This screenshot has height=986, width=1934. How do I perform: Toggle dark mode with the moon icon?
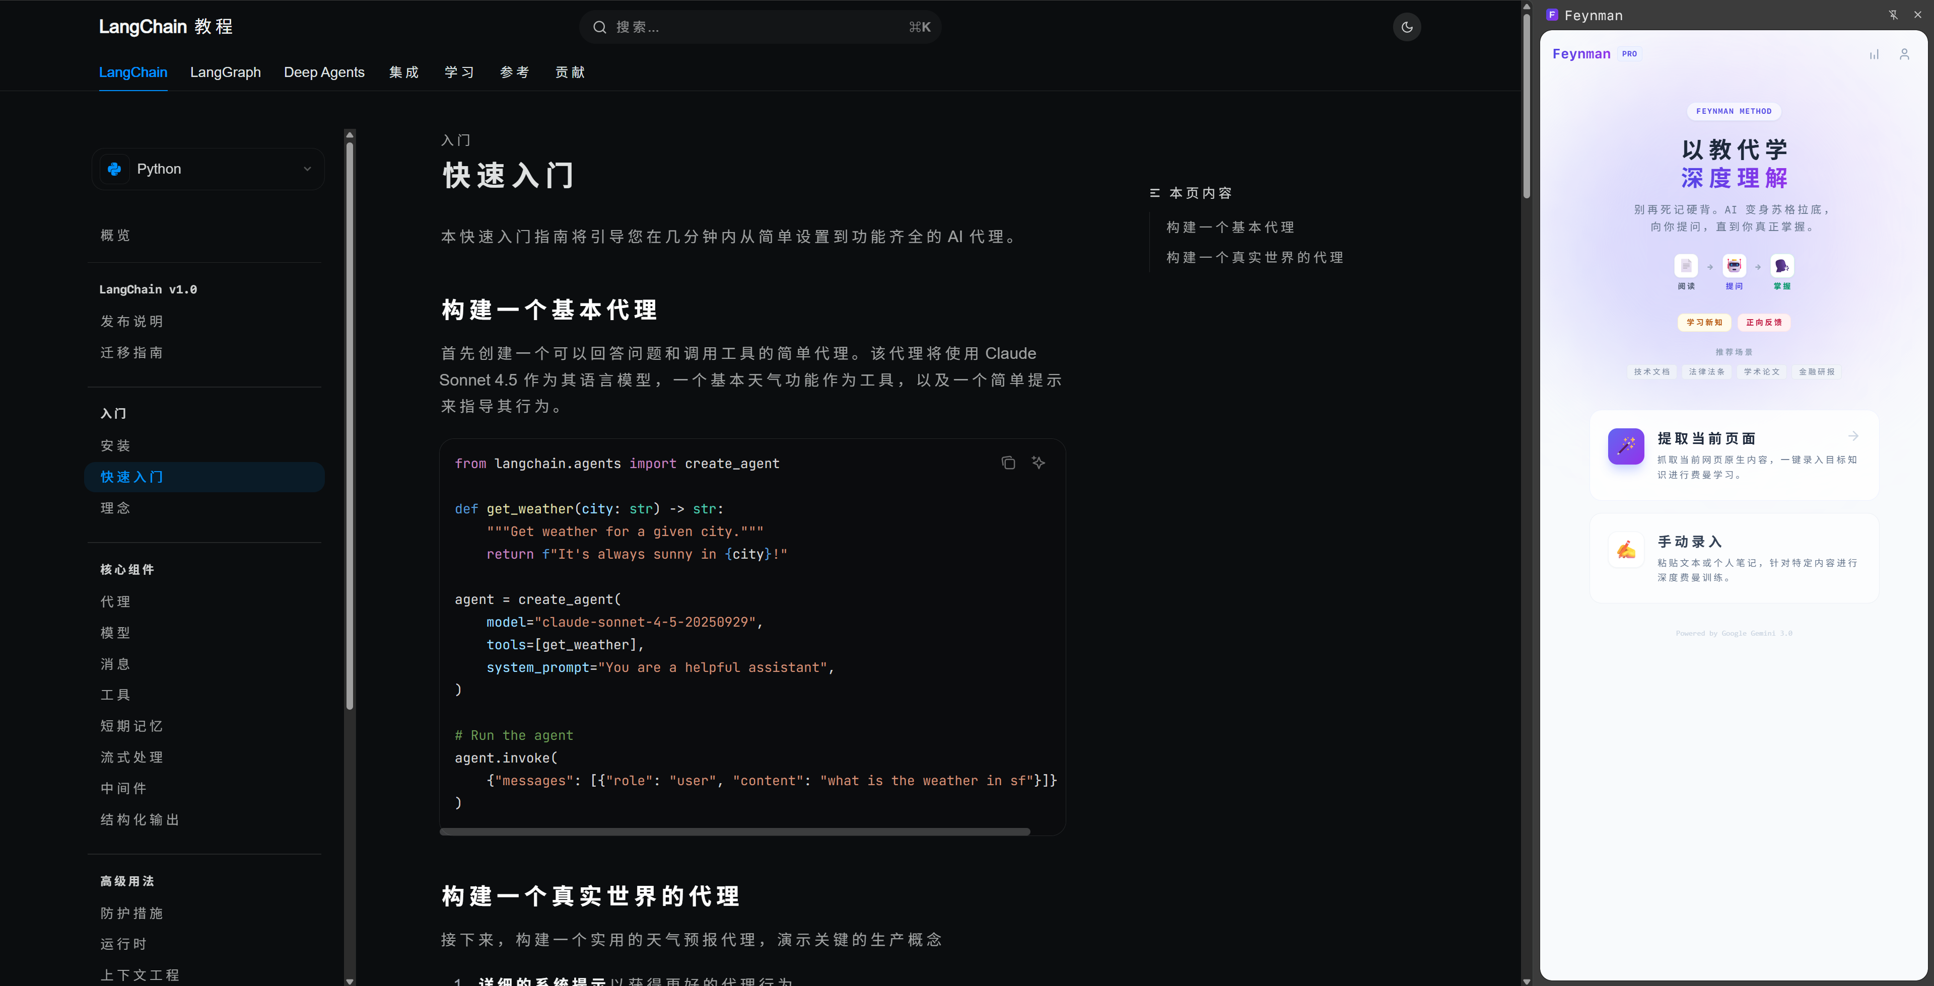pyautogui.click(x=1406, y=27)
